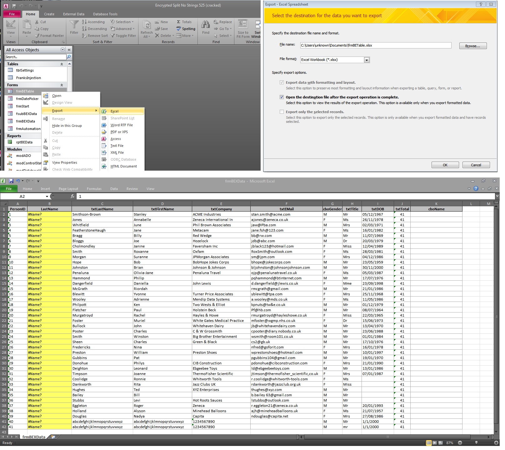The height and width of the screenshot is (450, 505).
Task: Sort Ascending in Sort & Filter group
Action: point(93,22)
